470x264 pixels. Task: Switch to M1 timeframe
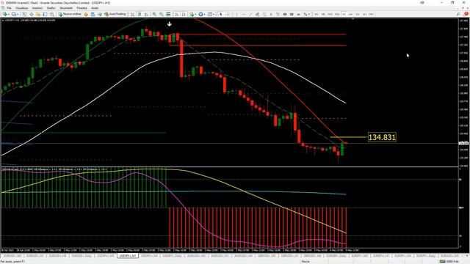pyautogui.click(x=317, y=14)
